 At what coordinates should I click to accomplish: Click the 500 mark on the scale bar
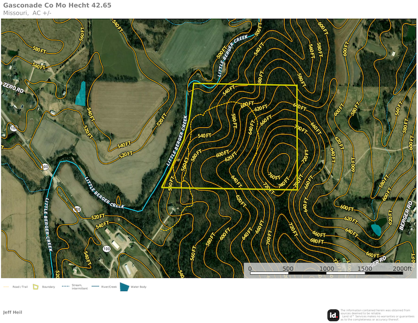pyautogui.click(x=287, y=269)
